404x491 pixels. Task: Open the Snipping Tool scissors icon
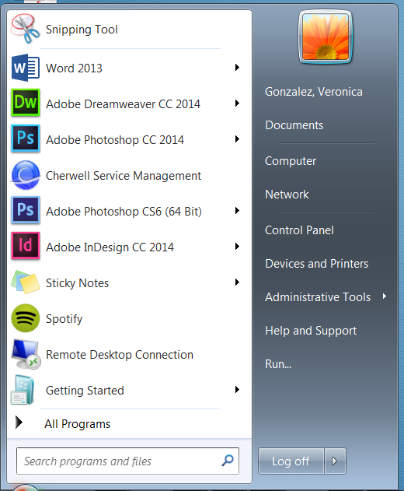[x=26, y=29]
